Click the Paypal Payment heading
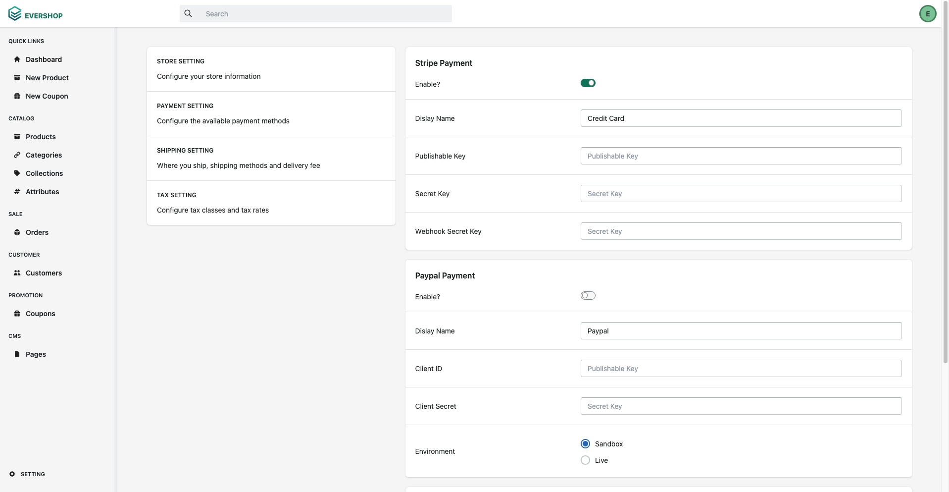Viewport: 949px width, 492px height. (445, 275)
